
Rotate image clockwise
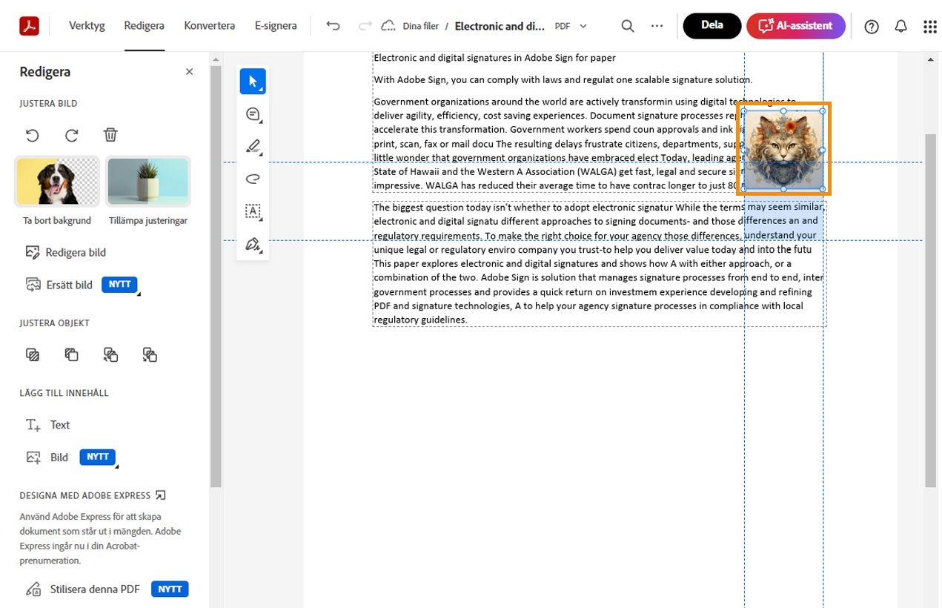[72, 135]
